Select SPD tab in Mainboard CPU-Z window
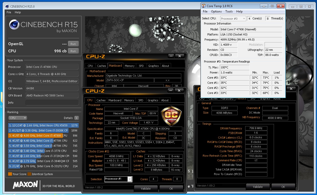This screenshot has width=317, height=195. point(141,66)
